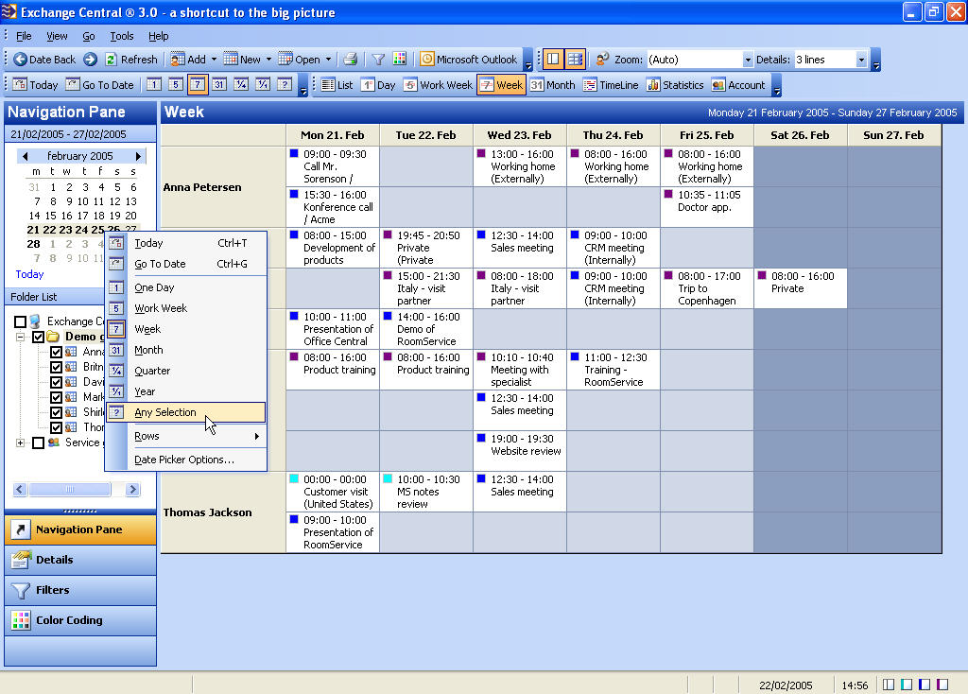Choose Date Picker Options… in context menu
Screen dimensions: 968x694
tap(186, 460)
